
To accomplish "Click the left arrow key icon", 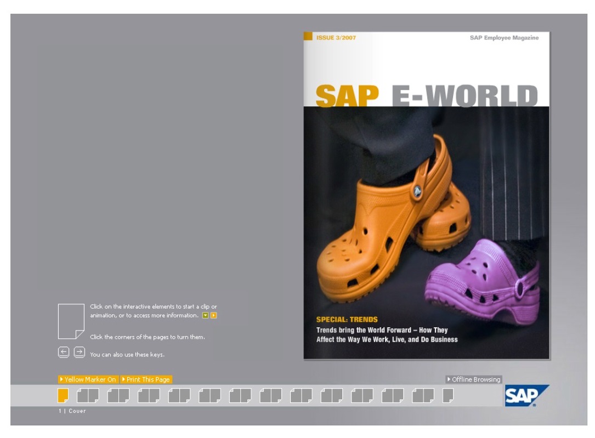I will [x=64, y=353].
